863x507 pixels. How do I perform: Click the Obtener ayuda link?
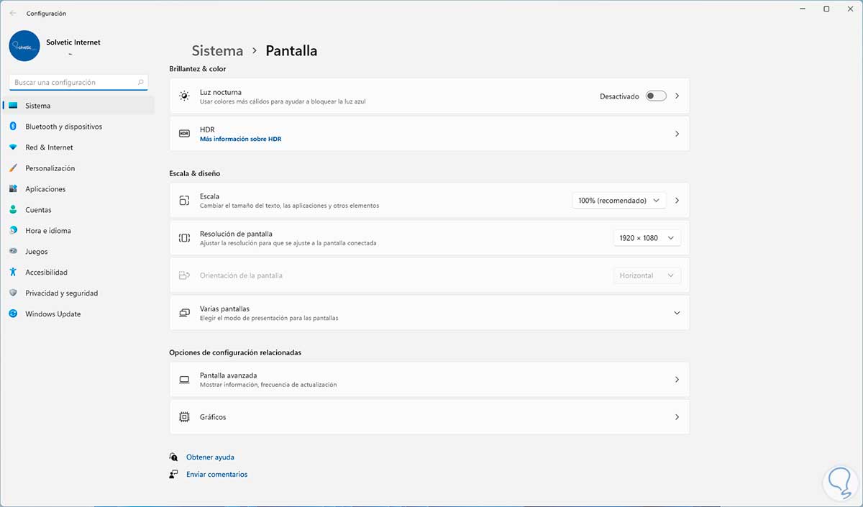pyautogui.click(x=210, y=457)
